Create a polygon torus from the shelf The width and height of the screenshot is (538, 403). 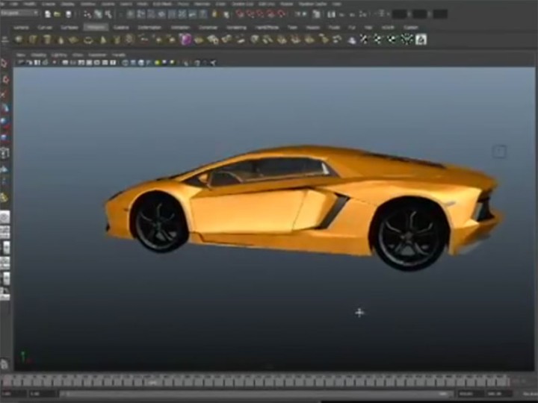[x=88, y=40]
